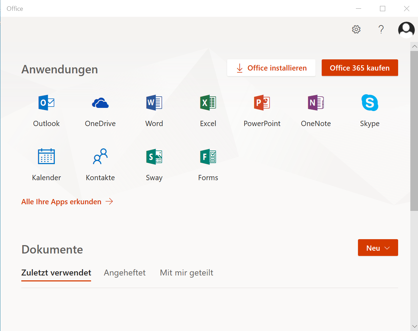Open the Outlook app
The height and width of the screenshot is (331, 418).
pos(46,103)
